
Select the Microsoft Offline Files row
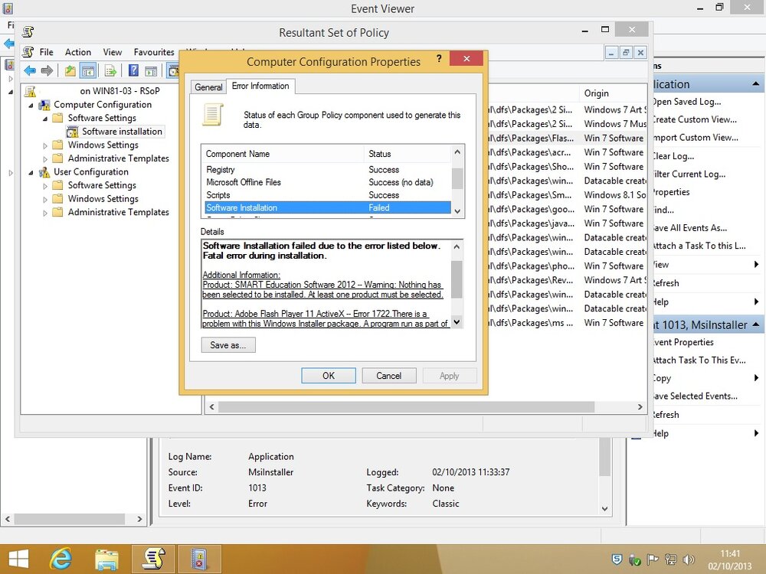pos(327,183)
